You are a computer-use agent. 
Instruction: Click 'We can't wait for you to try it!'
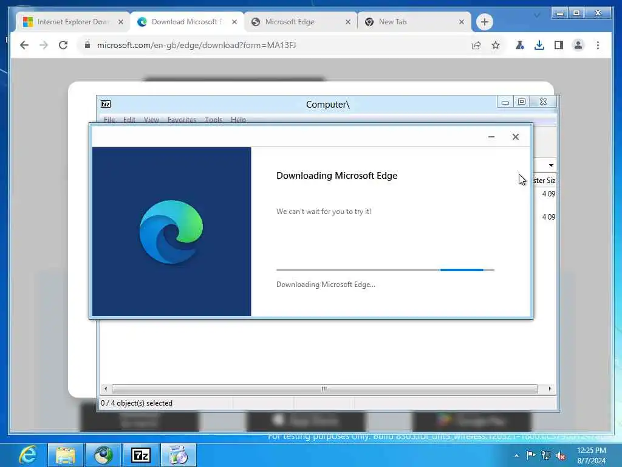point(324,212)
